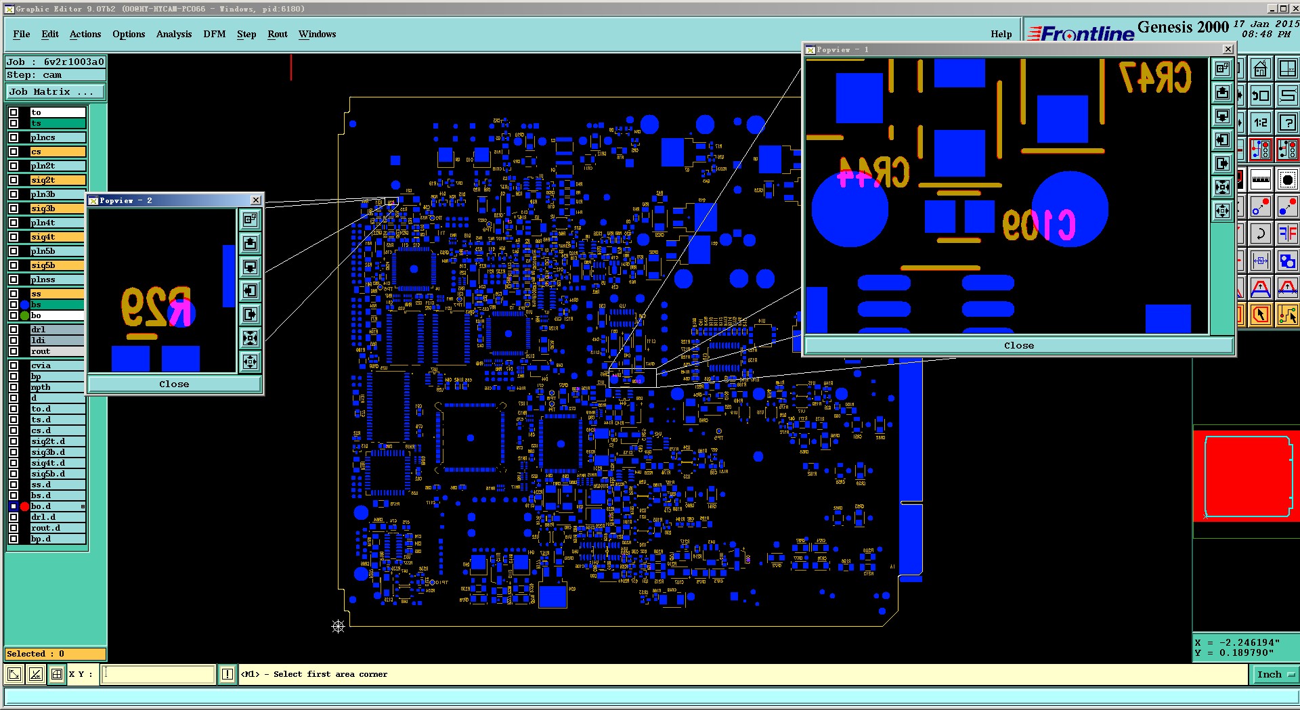
Task: Toggle the checkbox for layer to
Action: coord(14,112)
